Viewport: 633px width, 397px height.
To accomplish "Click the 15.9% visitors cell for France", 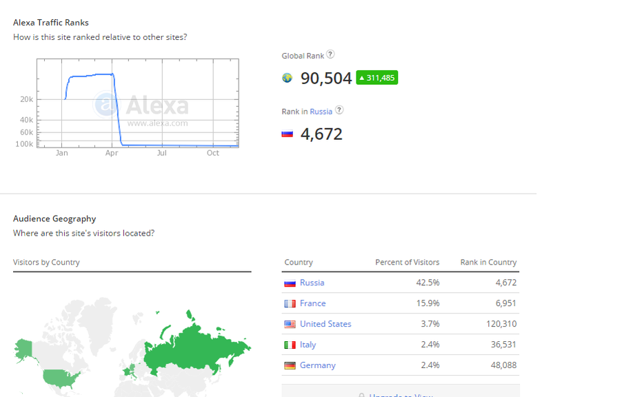I will 428,303.
